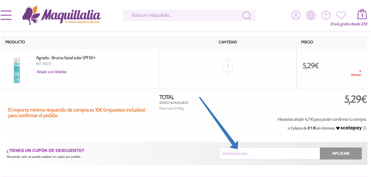
Task: Decrease quantity with the down arrow
Action: (x=228, y=74)
